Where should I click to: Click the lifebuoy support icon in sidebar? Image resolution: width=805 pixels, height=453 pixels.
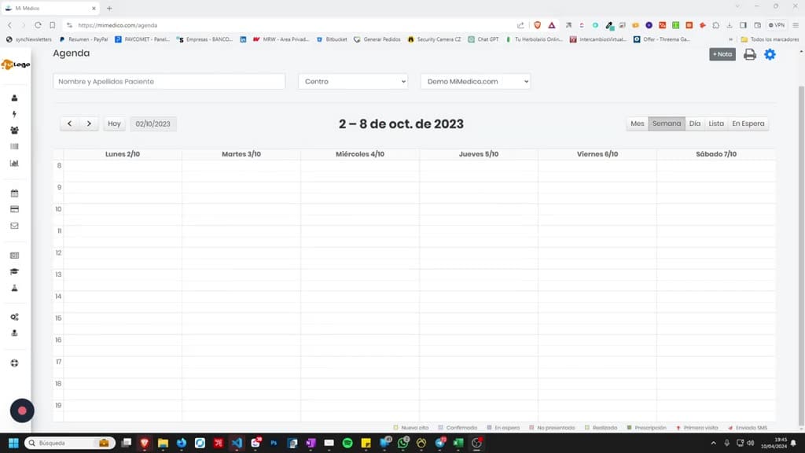14,363
